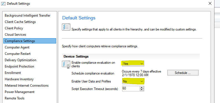Viewport: 220px width, 103px height.
Task: Open Enrollment settings category
Action: click(13, 73)
